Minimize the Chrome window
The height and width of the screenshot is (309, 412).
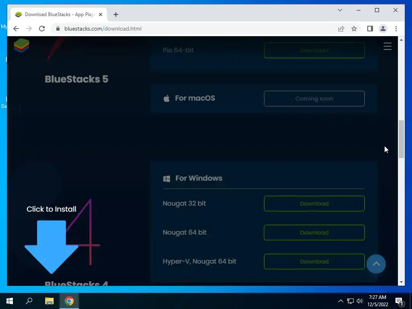pos(358,10)
